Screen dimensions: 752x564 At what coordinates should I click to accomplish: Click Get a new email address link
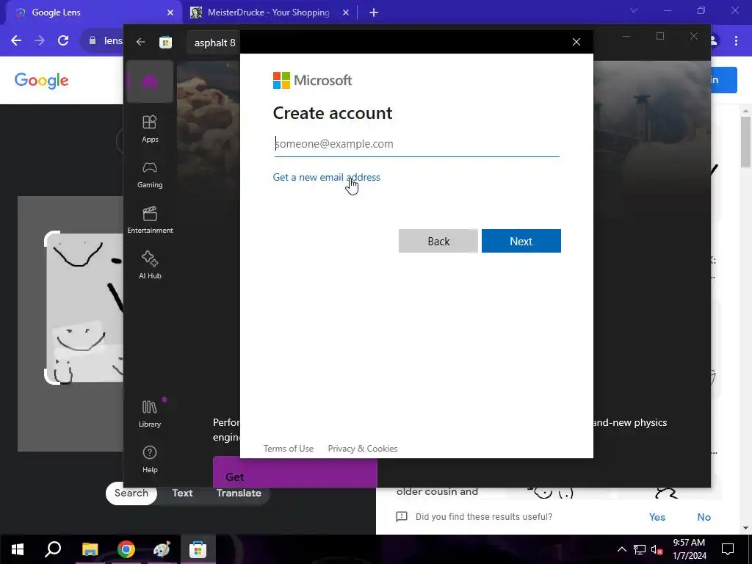[326, 178]
